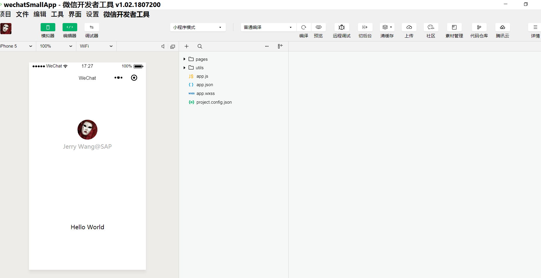Screen dimensions: 541x278
Task: Click the 切后台 switch to background icon
Action: [365, 27]
